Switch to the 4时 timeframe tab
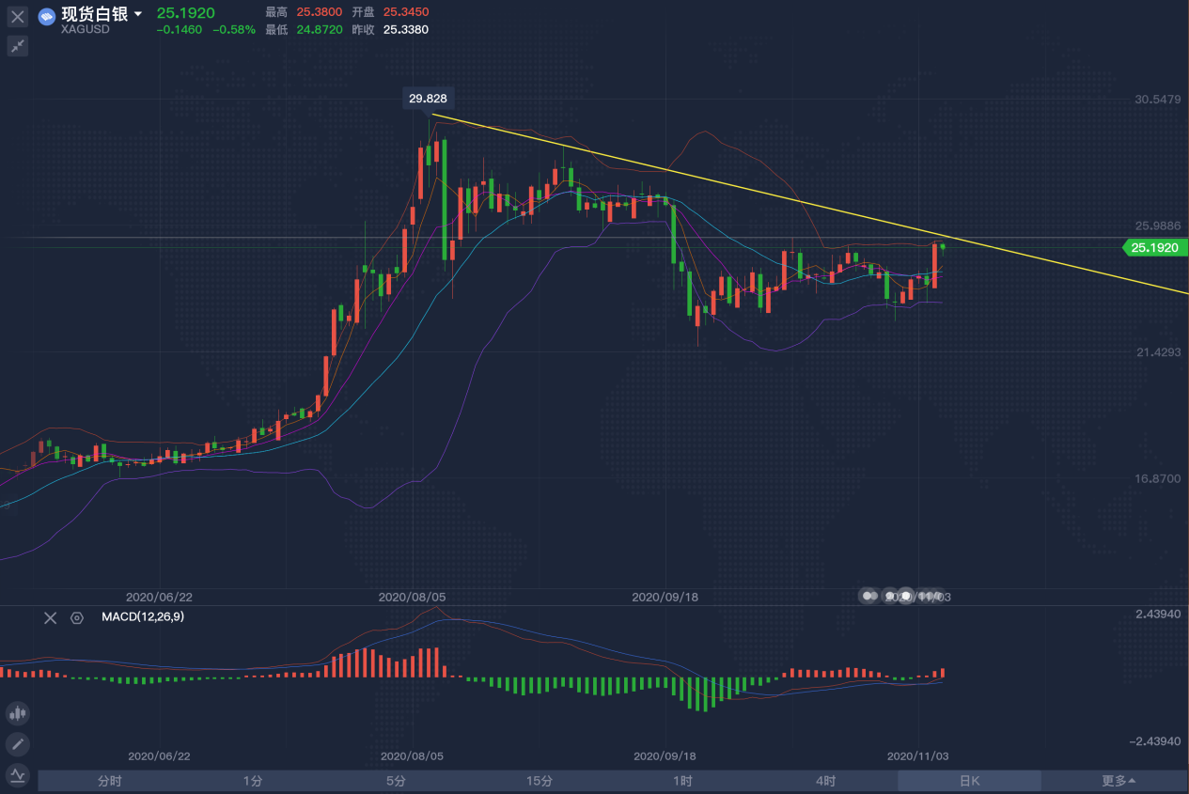 825,781
